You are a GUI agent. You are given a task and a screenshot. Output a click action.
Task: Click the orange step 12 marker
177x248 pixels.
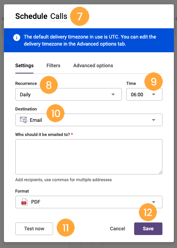point(148,212)
